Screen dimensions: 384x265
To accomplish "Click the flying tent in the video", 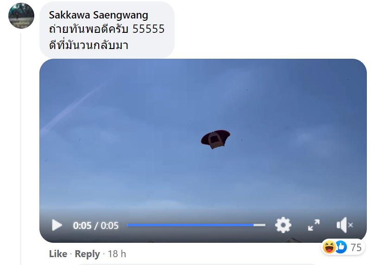I will point(215,139).
